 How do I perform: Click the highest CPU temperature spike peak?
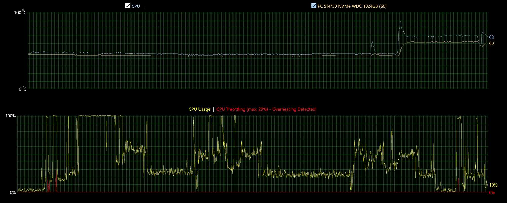(400, 22)
